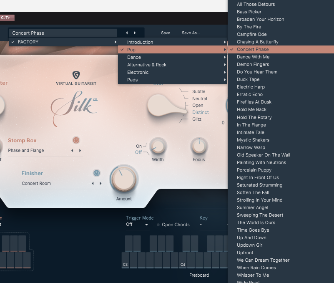Select previous Stomp Box effect arrow
The image size is (334, 283).
pos(72,151)
